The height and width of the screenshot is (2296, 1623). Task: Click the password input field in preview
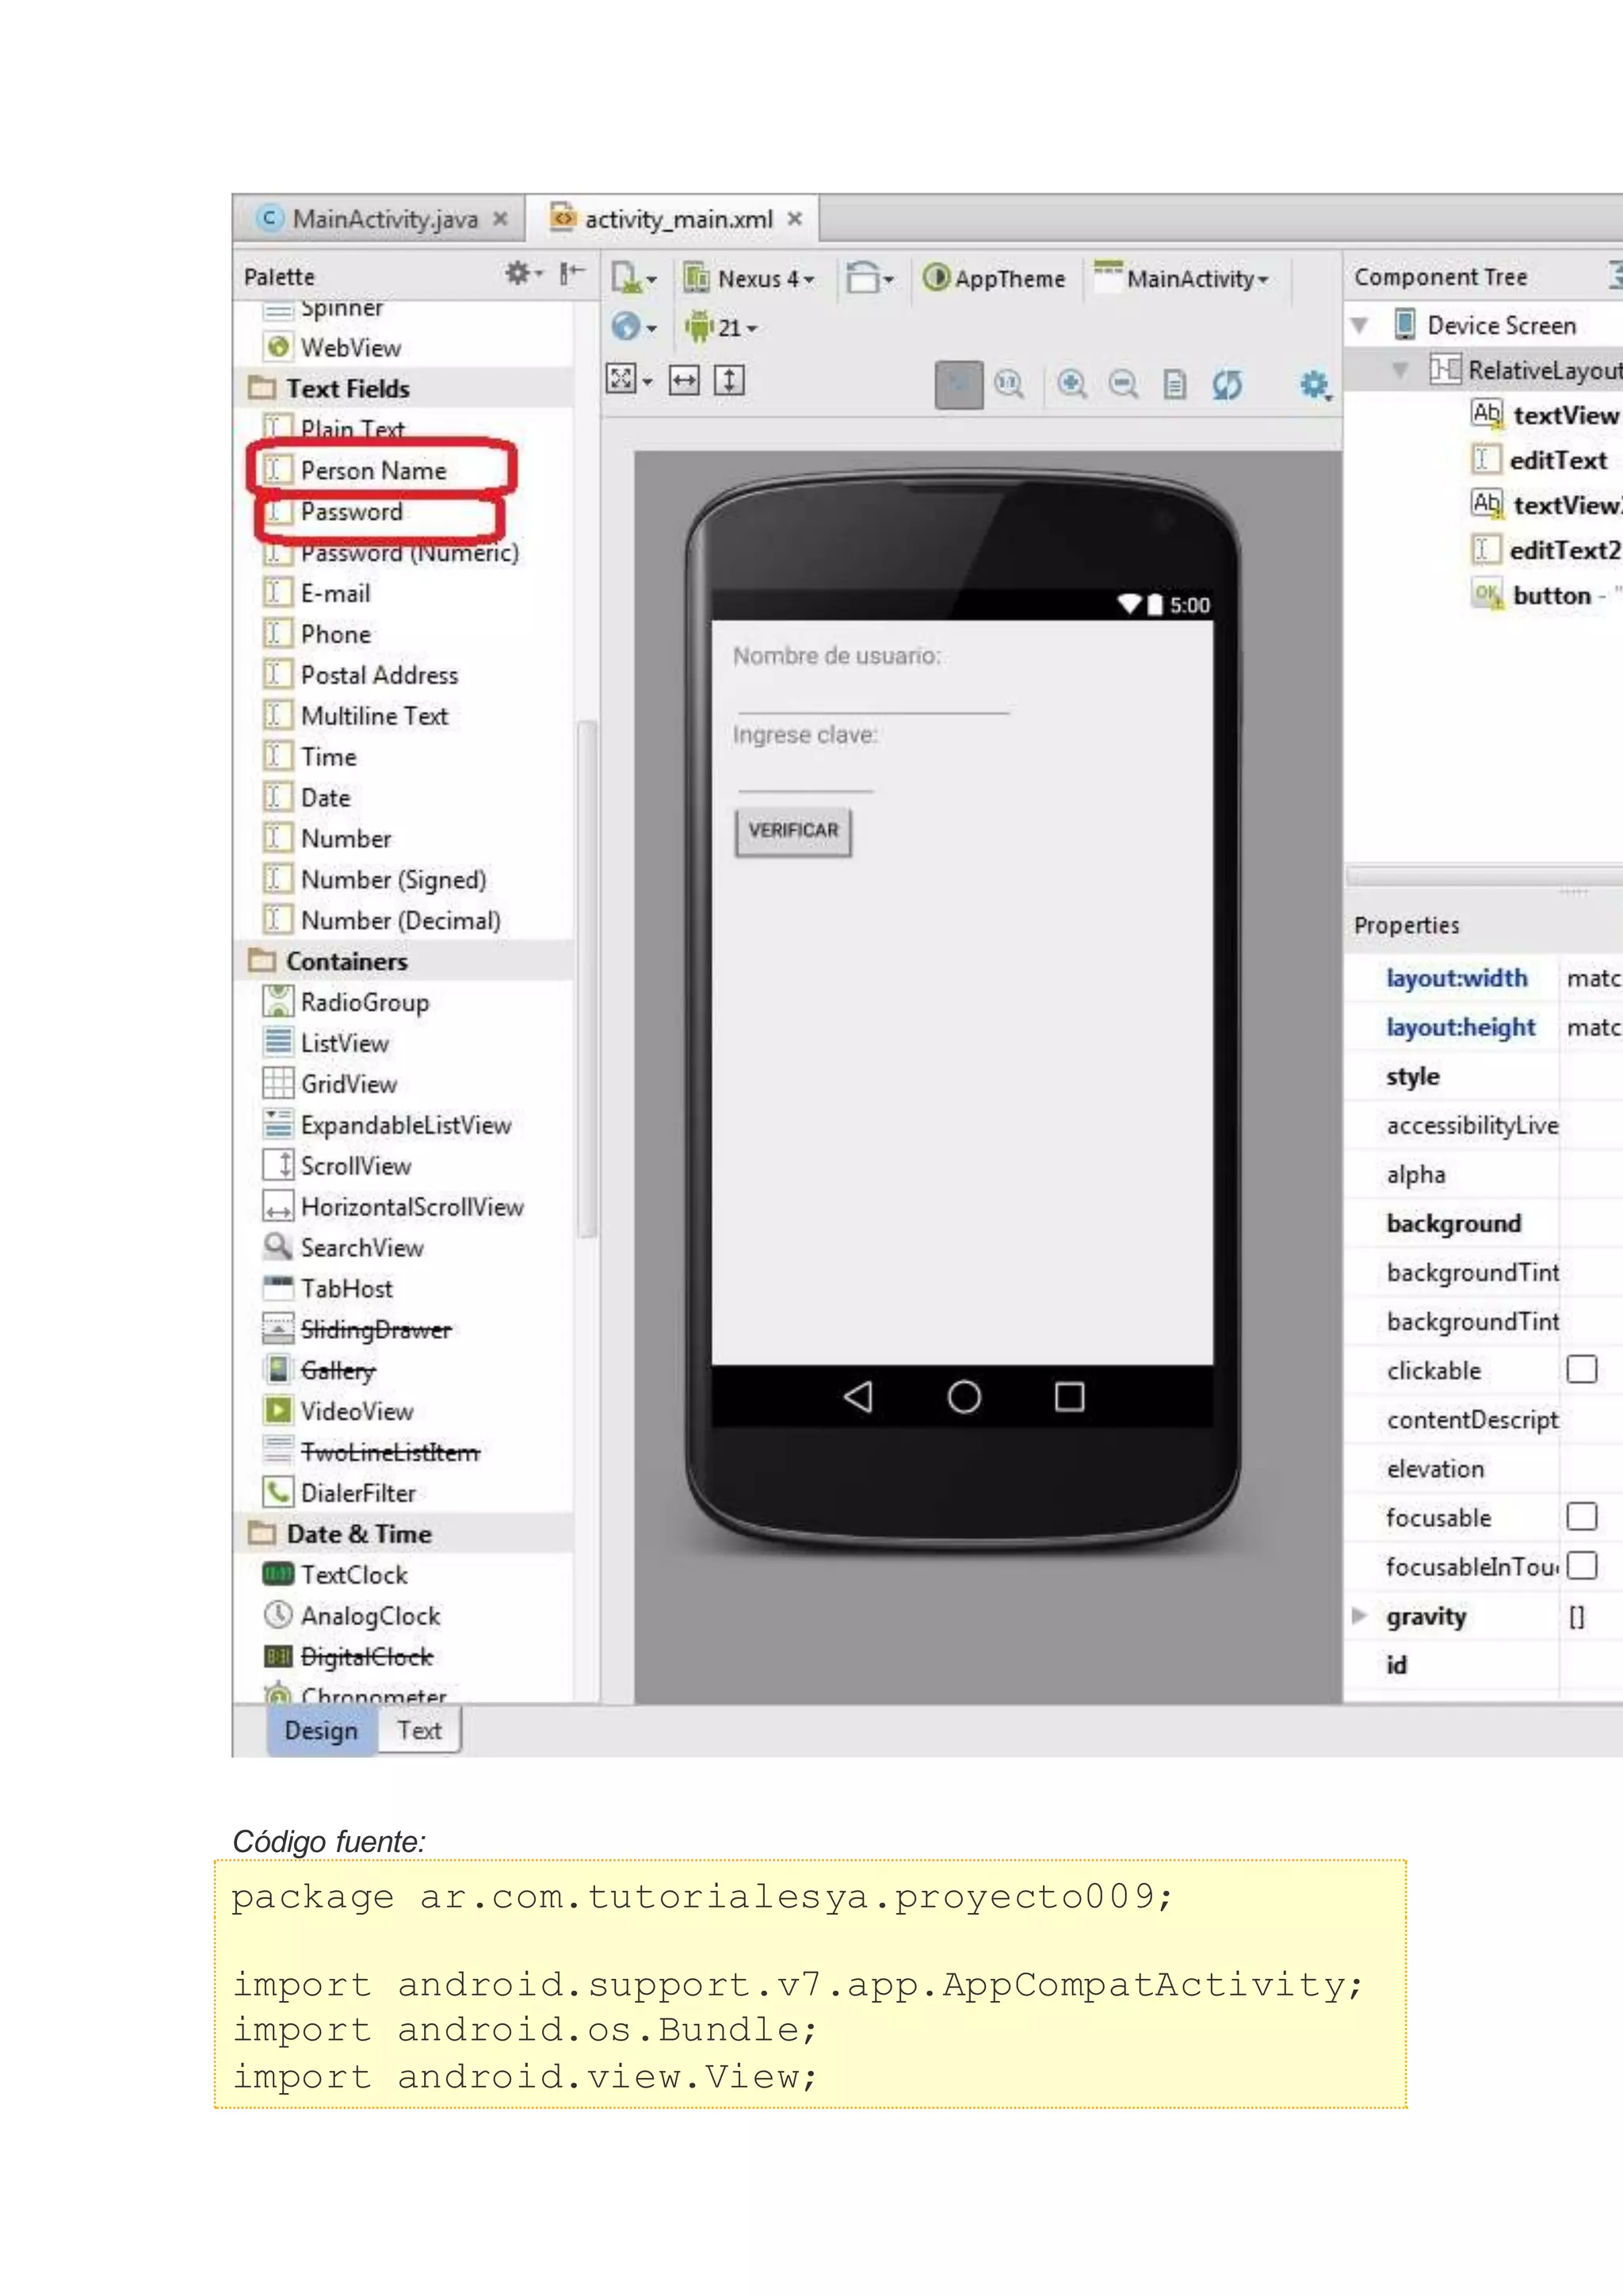tap(804, 777)
